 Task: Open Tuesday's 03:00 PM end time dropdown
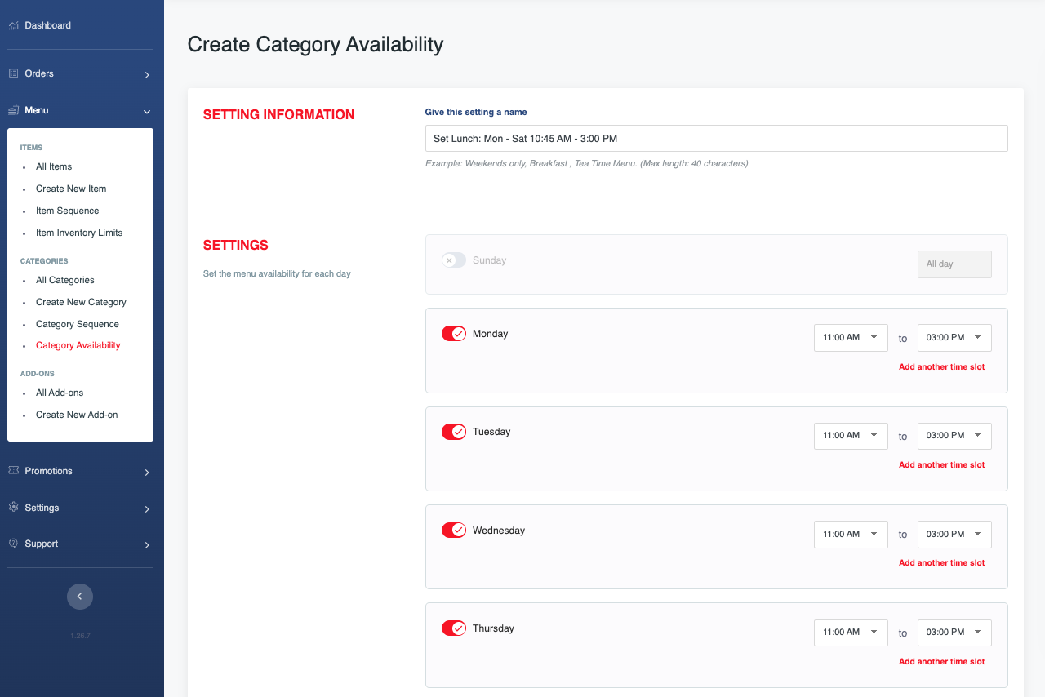[954, 436]
